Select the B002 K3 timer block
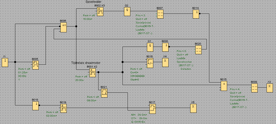Viewport: 276px width, 124px height. [x=100, y=12]
